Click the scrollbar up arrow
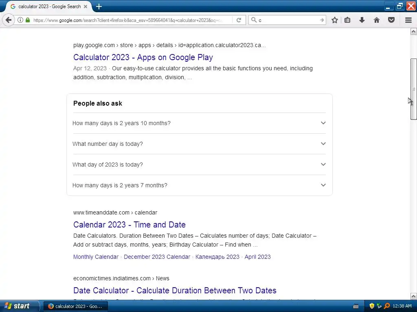 tap(413, 32)
